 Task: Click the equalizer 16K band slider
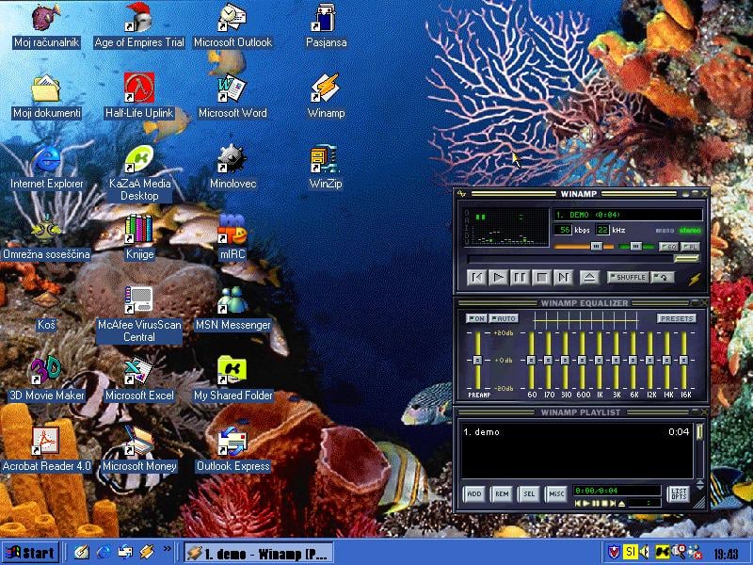coord(684,360)
